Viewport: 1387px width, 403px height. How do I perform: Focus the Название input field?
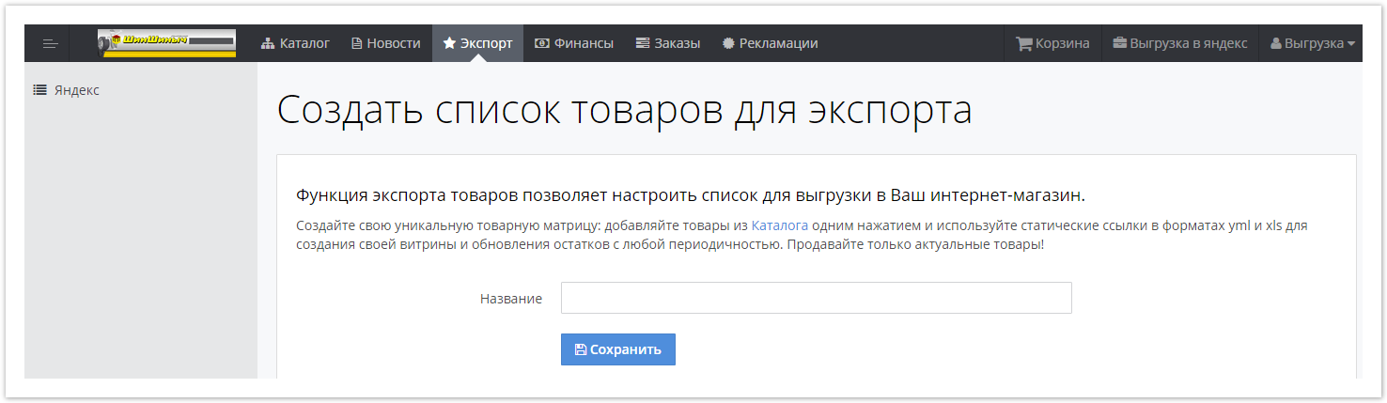pos(816,298)
